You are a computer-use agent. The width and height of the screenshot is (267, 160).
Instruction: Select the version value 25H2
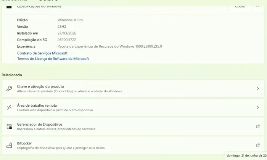[62, 27]
